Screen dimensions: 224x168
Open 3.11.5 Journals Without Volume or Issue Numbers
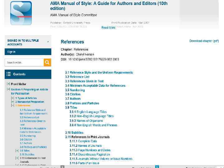[x=101, y=159]
